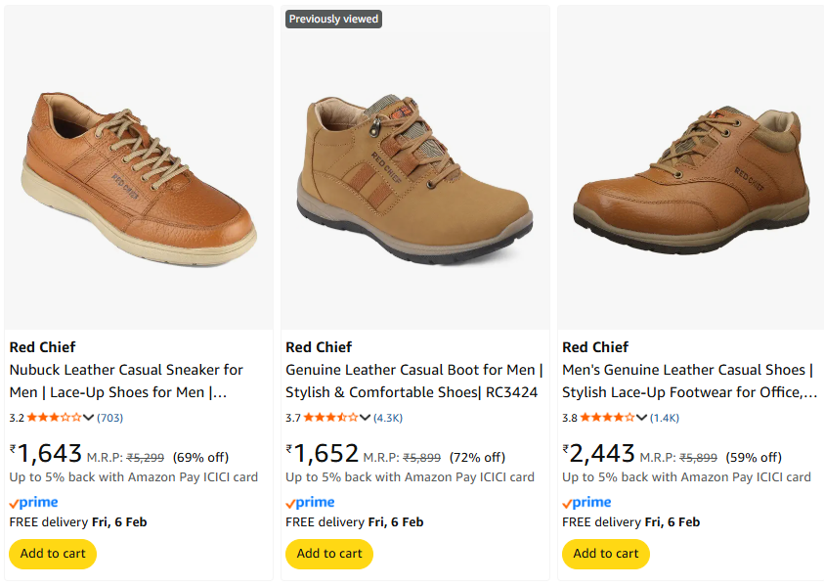824x586 pixels.
Task: Add the Men's Genuine Leather Casual Shoes to cart
Action: pyautogui.click(x=606, y=554)
